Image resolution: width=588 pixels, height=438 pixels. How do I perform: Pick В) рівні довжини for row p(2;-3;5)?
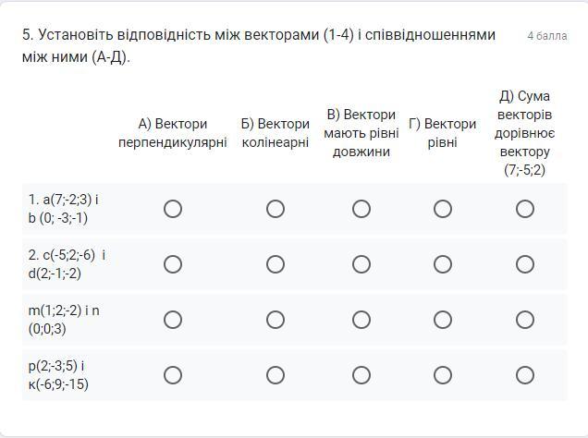click(x=361, y=375)
